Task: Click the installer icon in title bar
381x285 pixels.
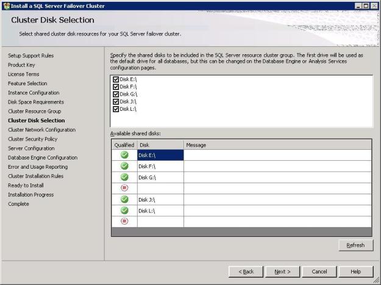Action: pos(7,5)
